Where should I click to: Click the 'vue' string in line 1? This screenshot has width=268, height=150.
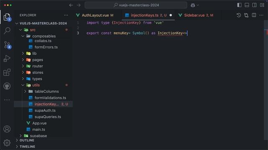[159, 22]
